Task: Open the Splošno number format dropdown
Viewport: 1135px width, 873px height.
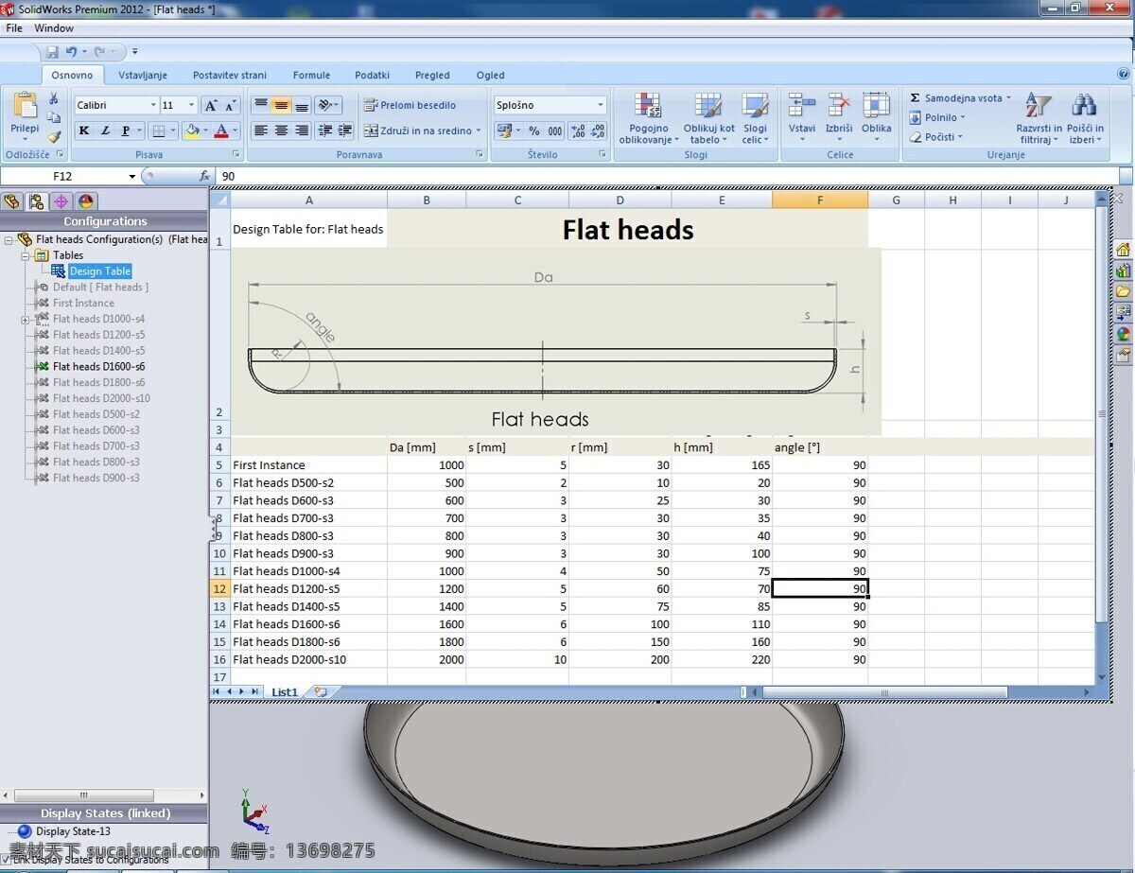Action: (601, 105)
